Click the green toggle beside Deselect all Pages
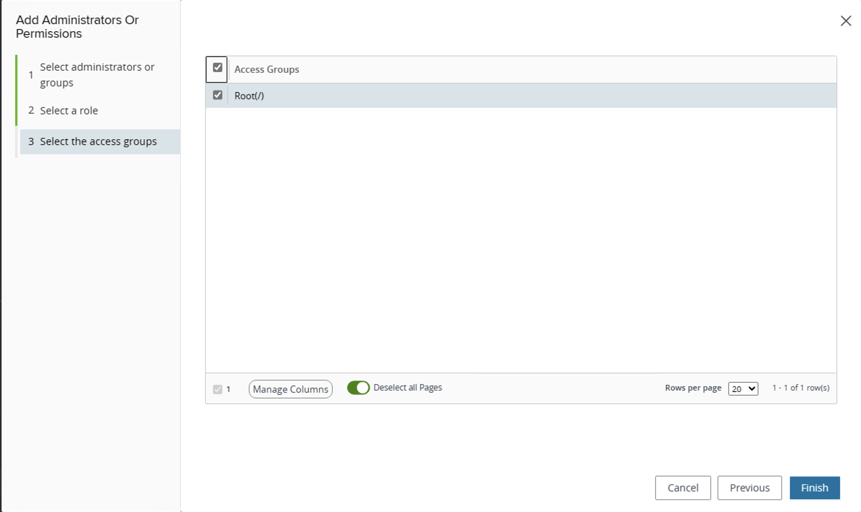The width and height of the screenshot is (861, 512). coord(358,388)
